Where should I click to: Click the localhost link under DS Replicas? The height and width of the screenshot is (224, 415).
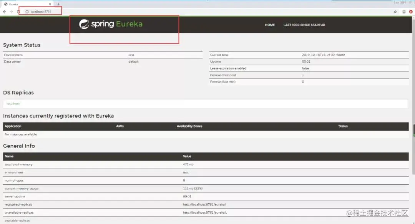(13, 103)
